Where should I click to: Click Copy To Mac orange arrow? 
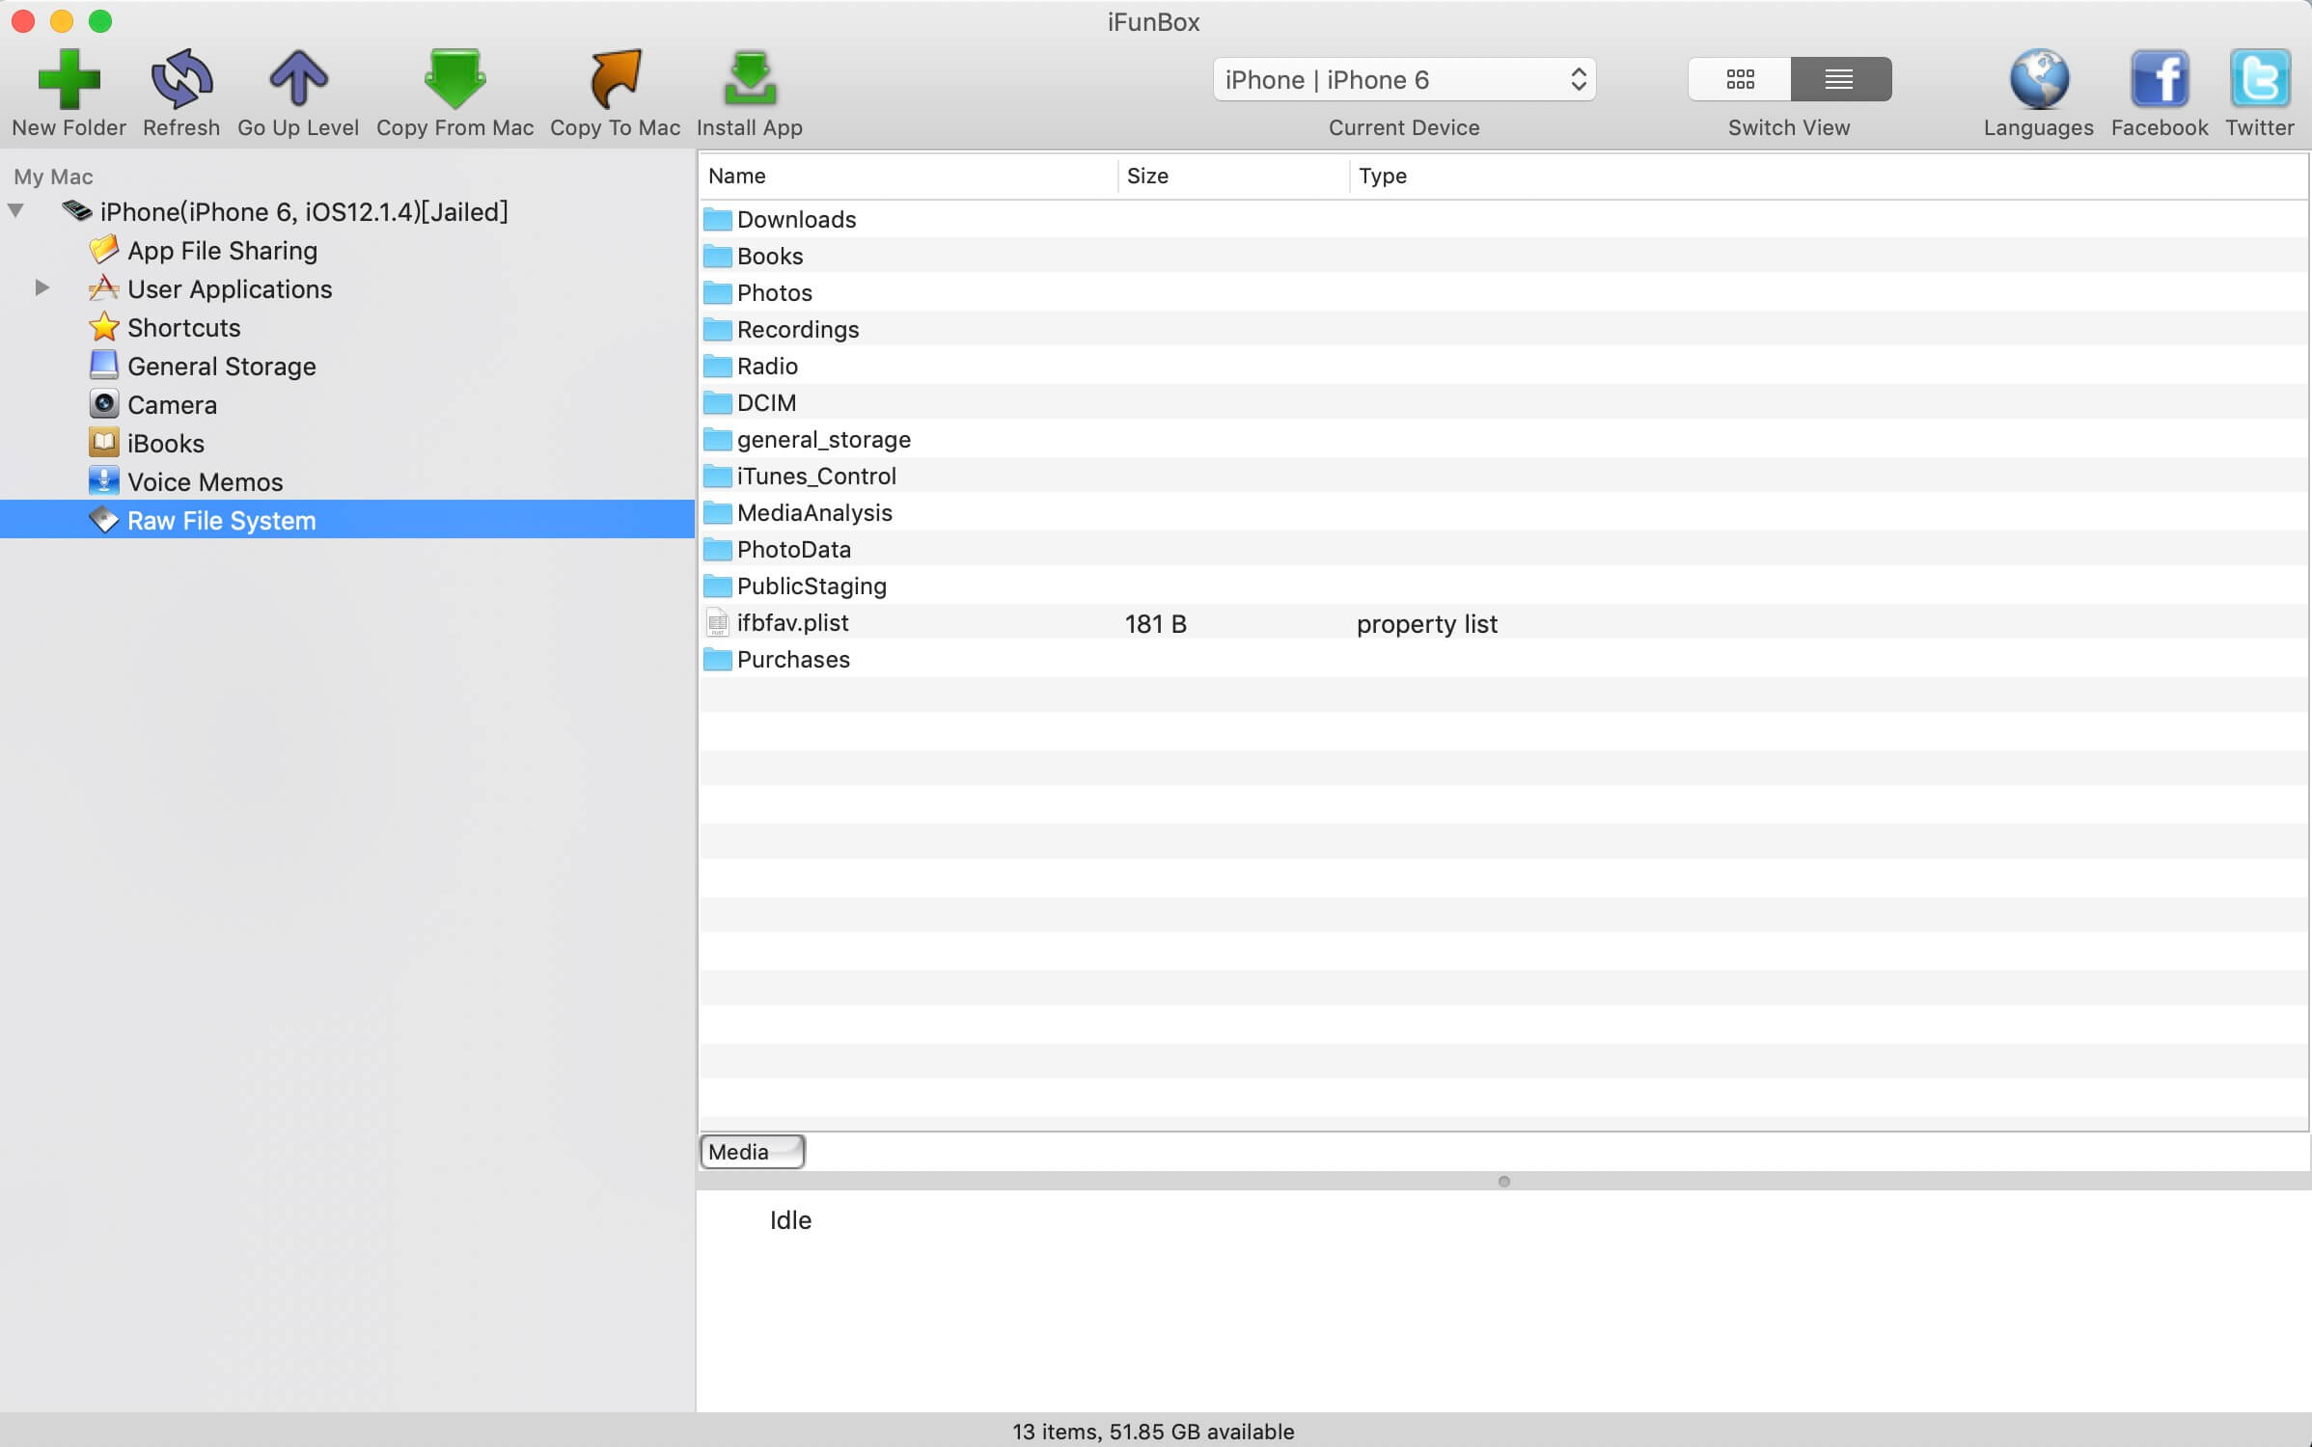point(615,78)
